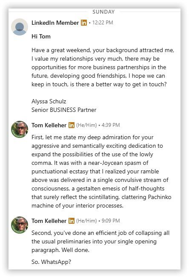This screenshot has height=278, width=189.
Task: Click the "Senior BUSINESS Partner" line
Action: 64,110
